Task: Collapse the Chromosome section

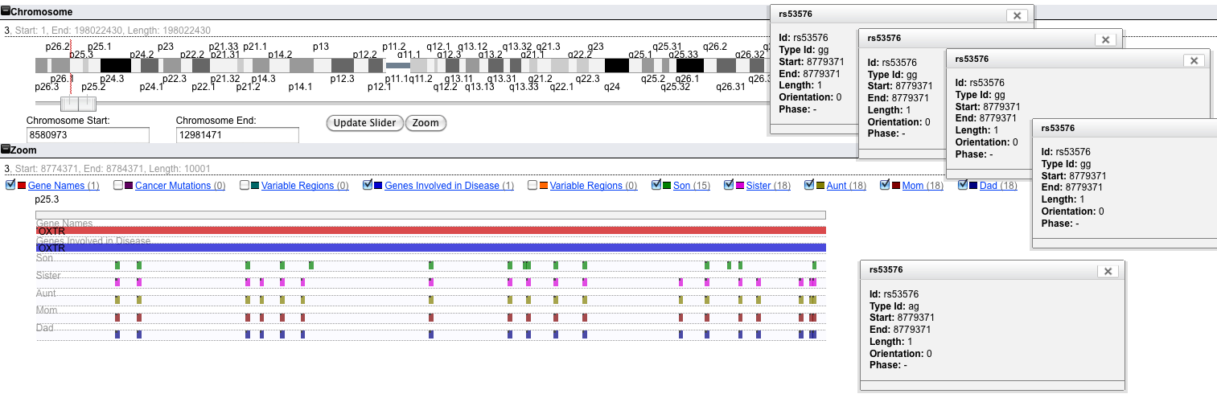Action: [x=6, y=12]
